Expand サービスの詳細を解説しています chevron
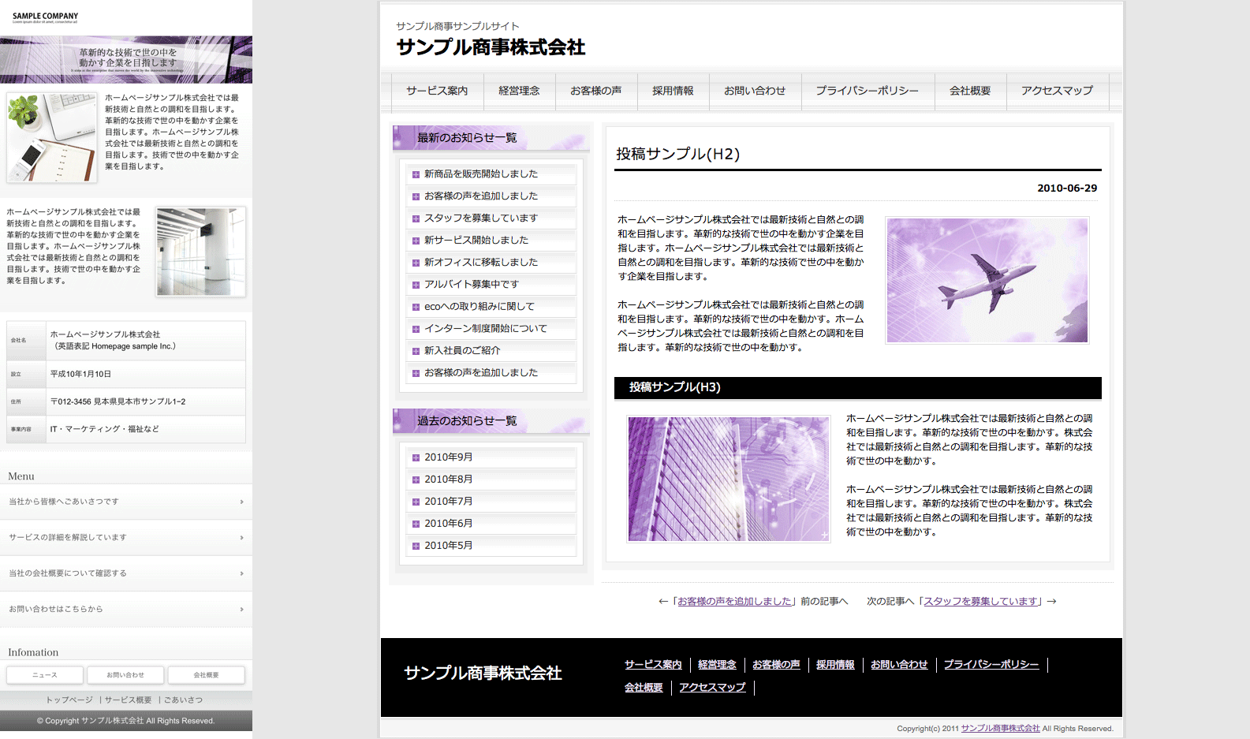1250x739 pixels. click(x=241, y=538)
